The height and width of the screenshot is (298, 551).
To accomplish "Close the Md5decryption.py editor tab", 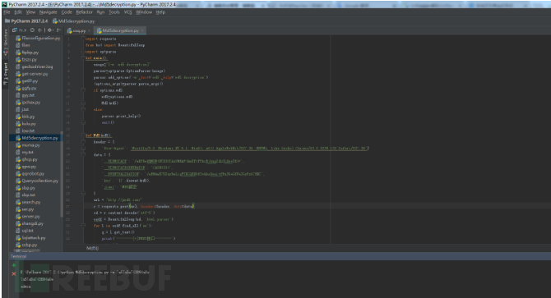I will click(142, 31).
